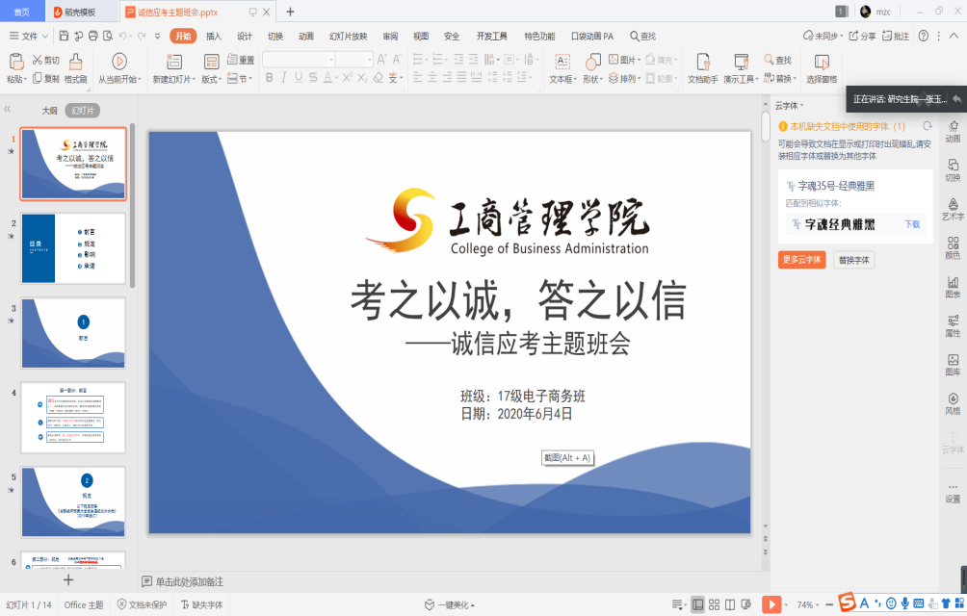Viewport: 967px width, 616px height.
Task: Open the 风格 style side panel icon
Action: [953, 403]
